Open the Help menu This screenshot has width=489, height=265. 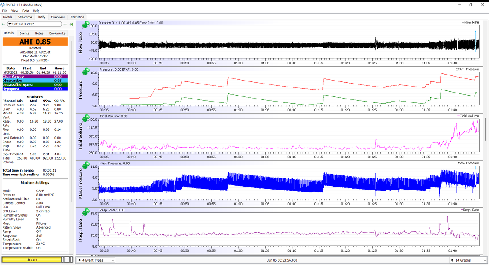pos(36,11)
